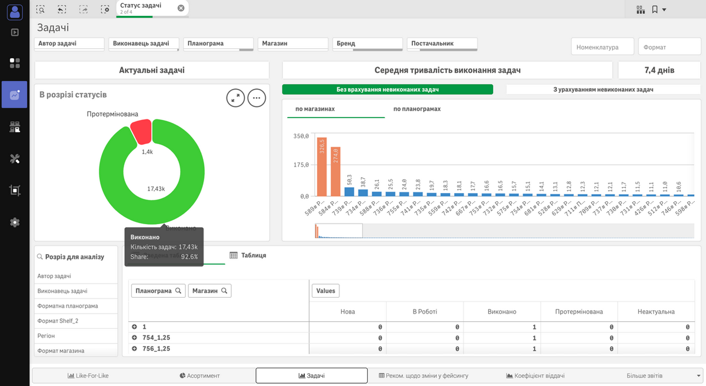
Task: Open donut chart more options menu
Action: (257, 98)
